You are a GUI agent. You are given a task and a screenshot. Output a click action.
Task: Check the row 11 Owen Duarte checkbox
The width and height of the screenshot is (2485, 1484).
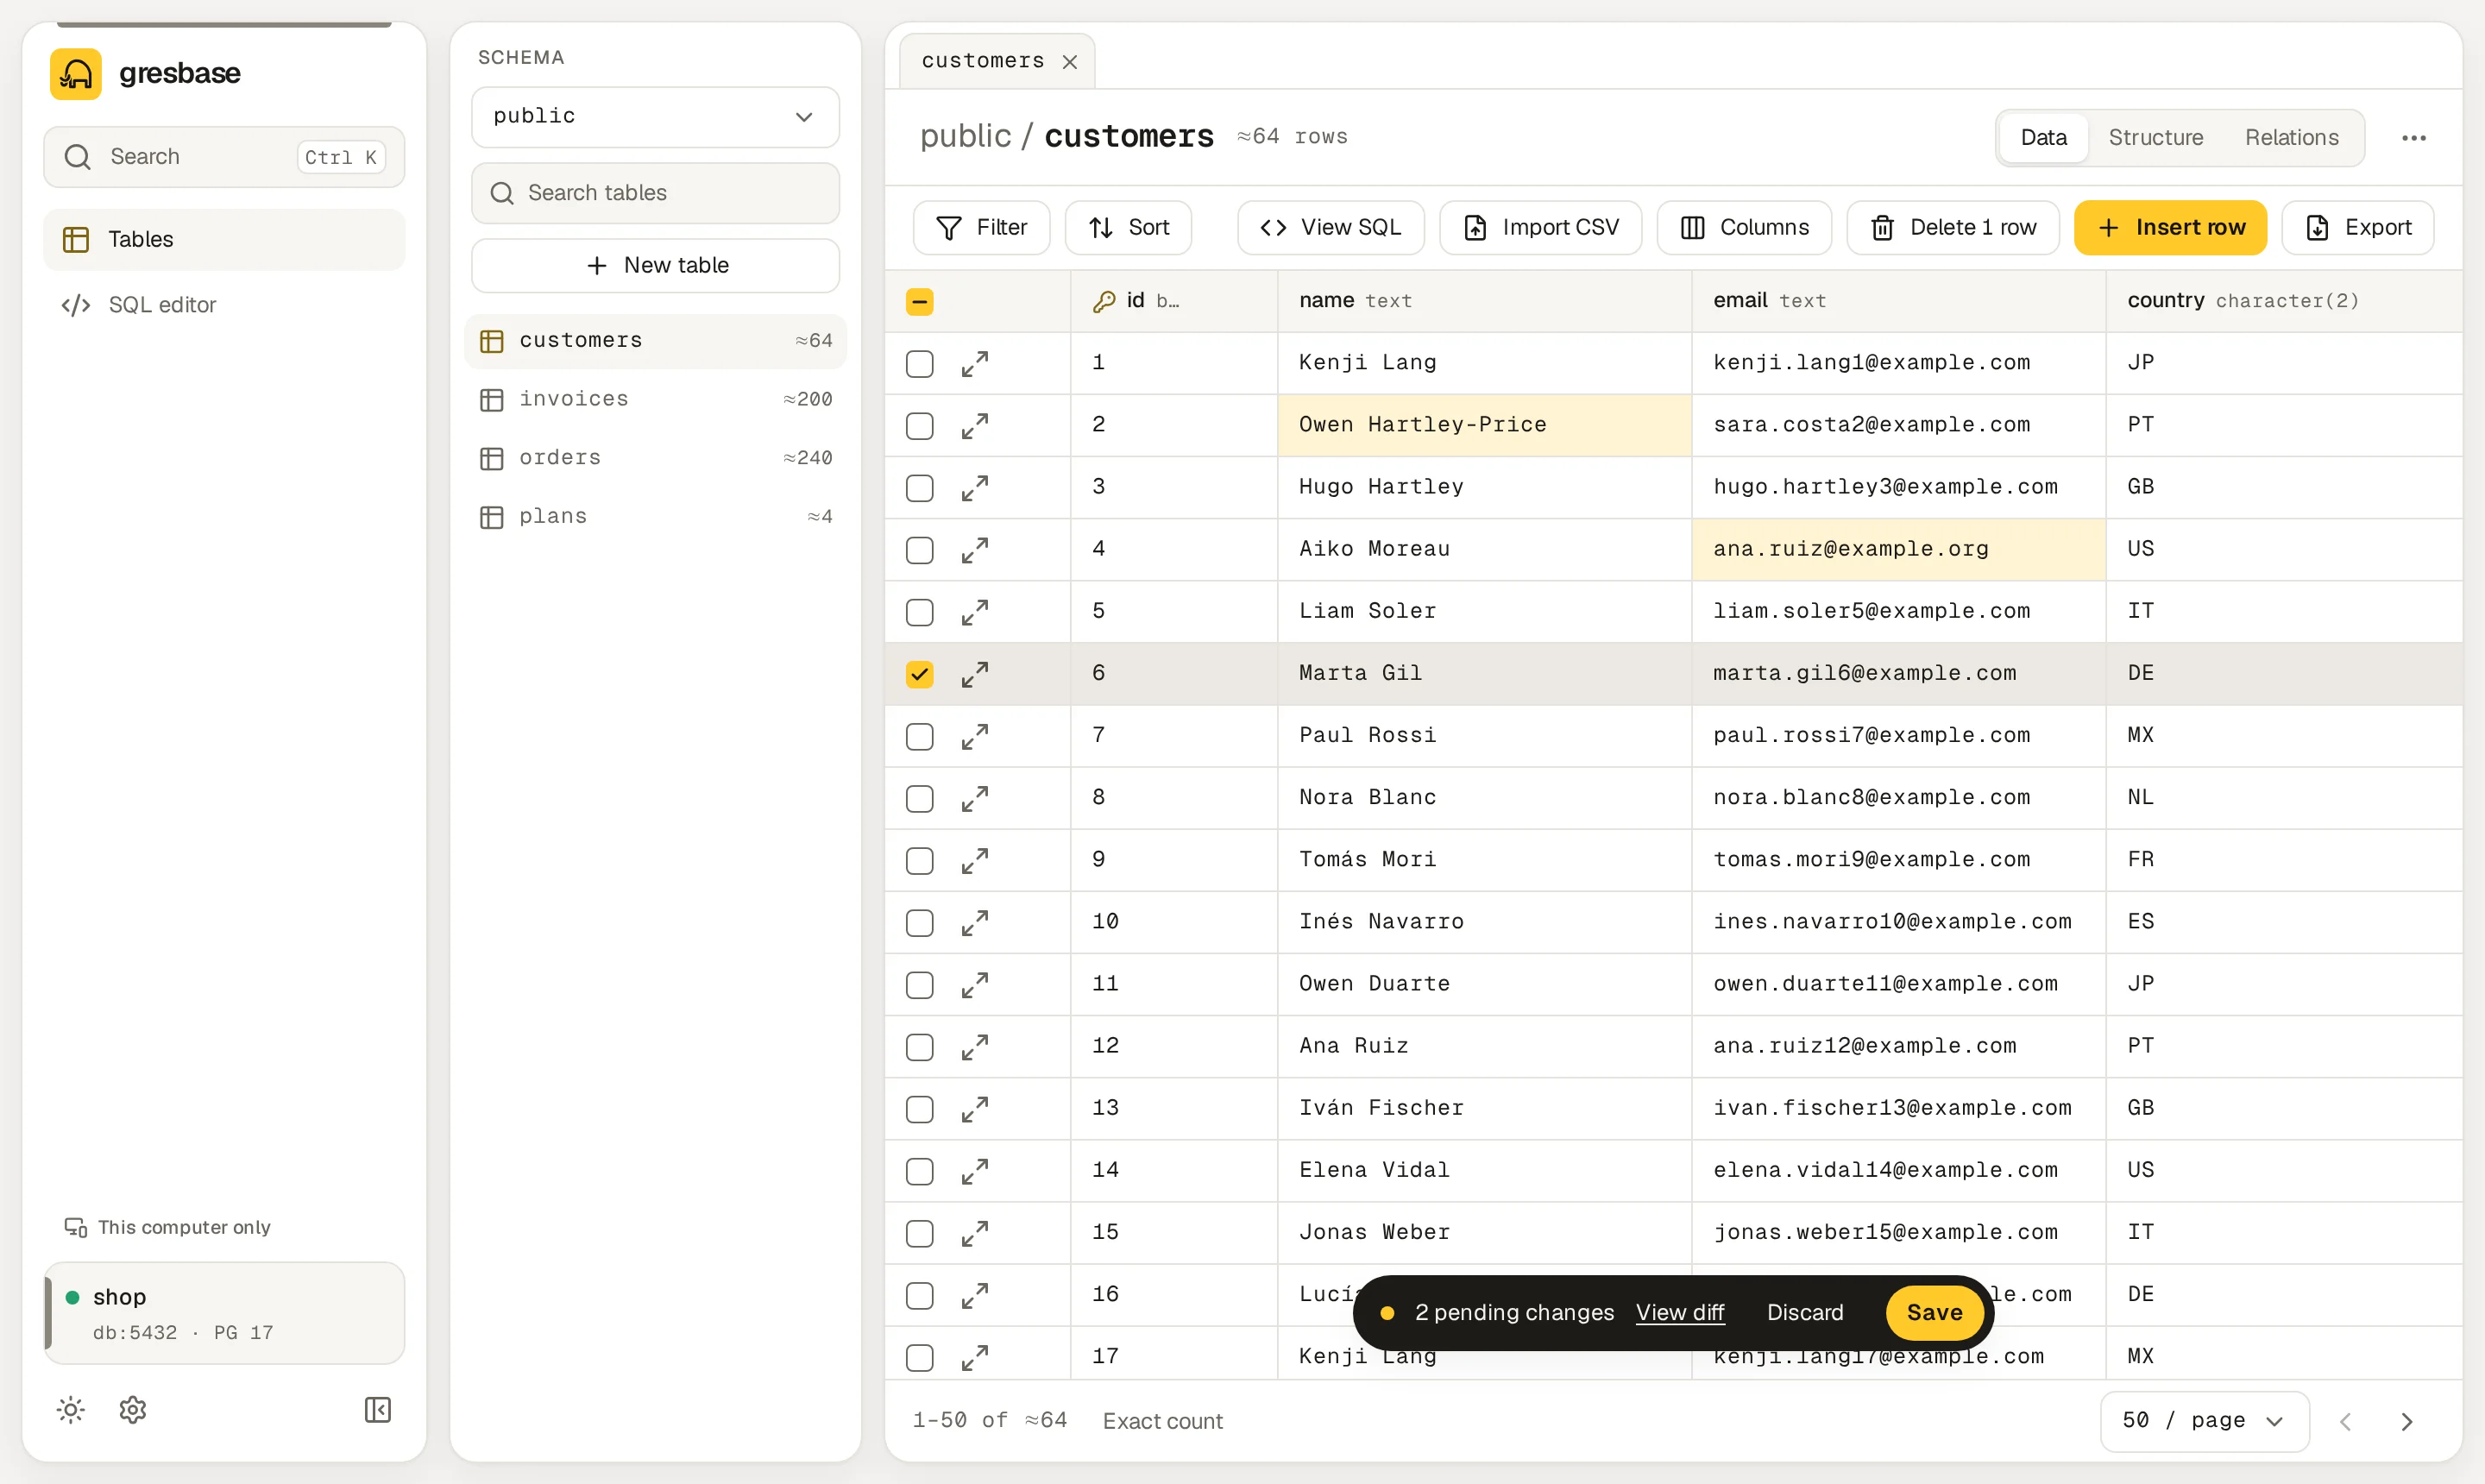920,985
